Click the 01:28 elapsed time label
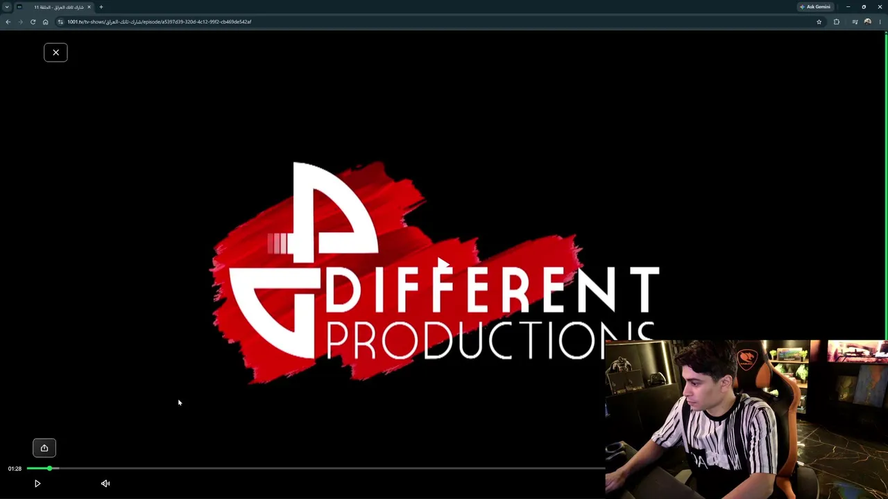The image size is (888, 499). [x=15, y=469]
